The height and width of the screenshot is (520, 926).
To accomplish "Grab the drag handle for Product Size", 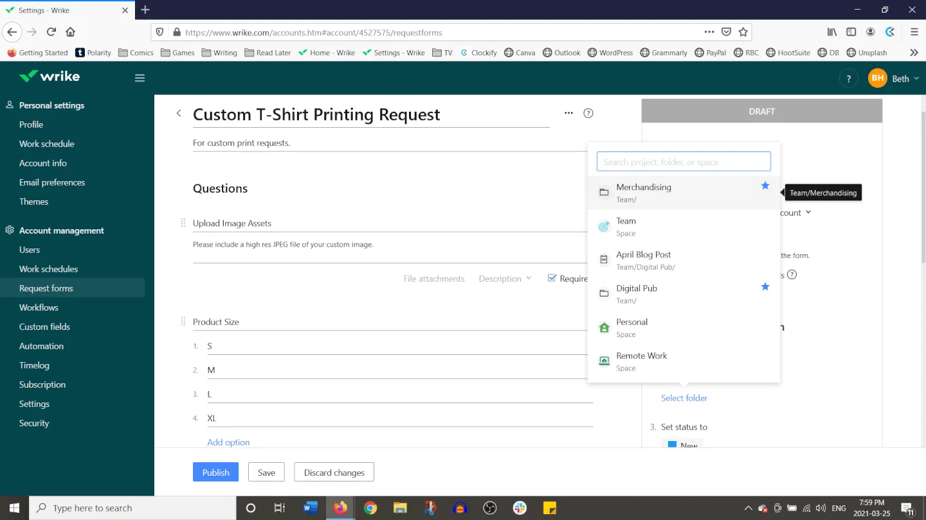I will click(183, 321).
